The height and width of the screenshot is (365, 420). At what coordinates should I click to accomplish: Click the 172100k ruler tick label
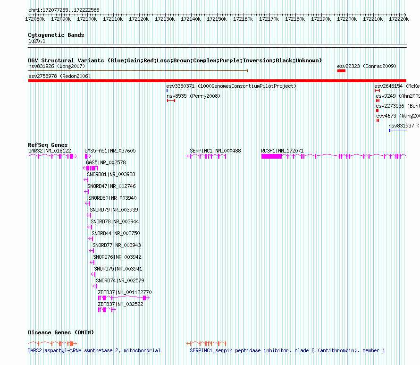pyautogui.click(x=87, y=19)
